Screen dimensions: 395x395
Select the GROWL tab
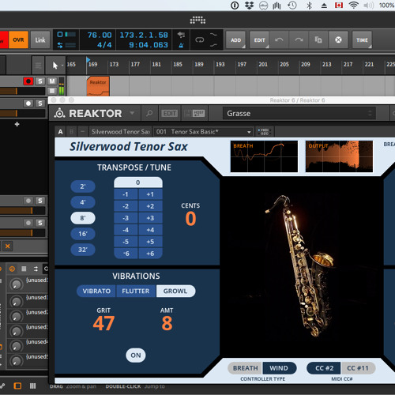click(x=175, y=291)
